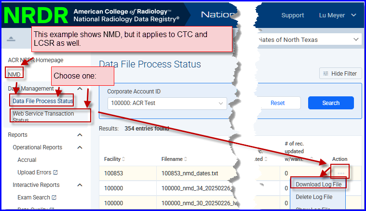Collapse the Interactive Reports chevron
This screenshot has width=366, height=211.
pyautogui.click(x=80, y=185)
